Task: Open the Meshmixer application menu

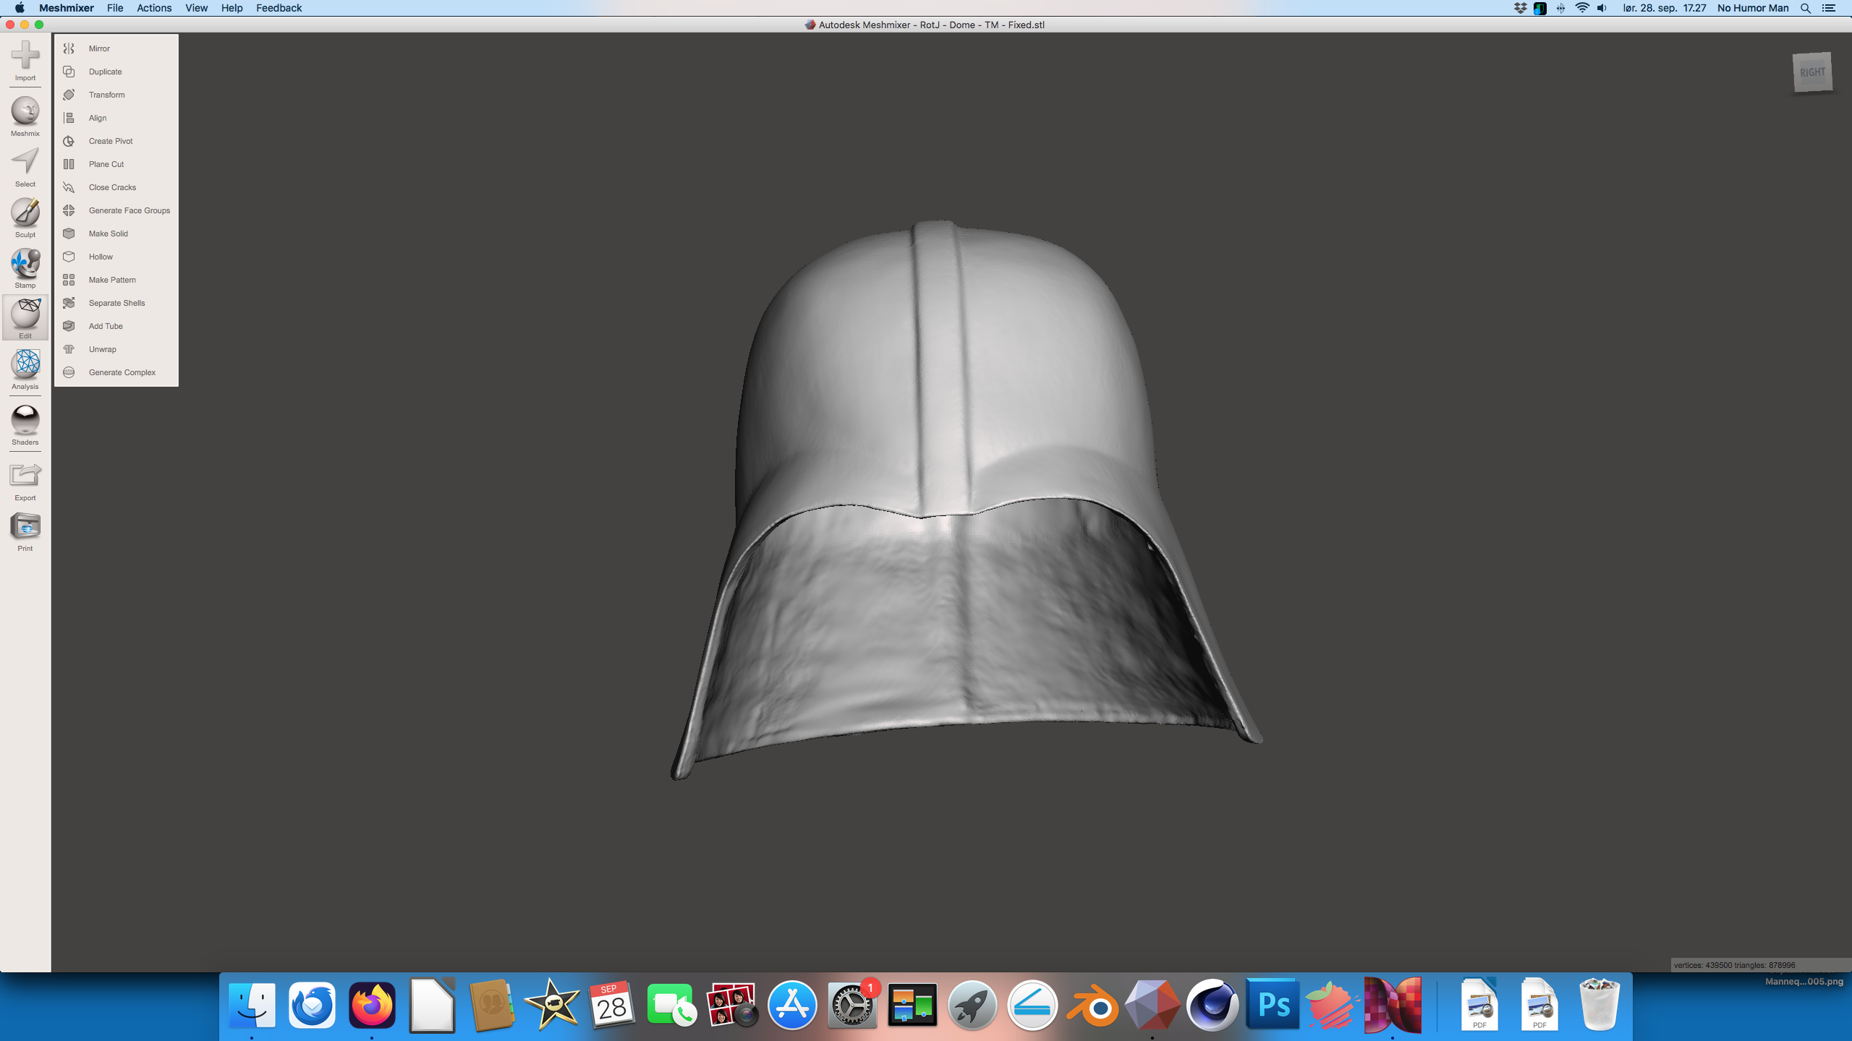Action: point(66,8)
